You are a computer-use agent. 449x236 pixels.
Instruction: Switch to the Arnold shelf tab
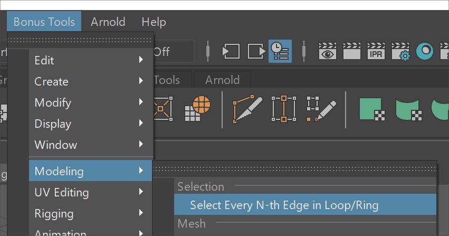coord(223,80)
